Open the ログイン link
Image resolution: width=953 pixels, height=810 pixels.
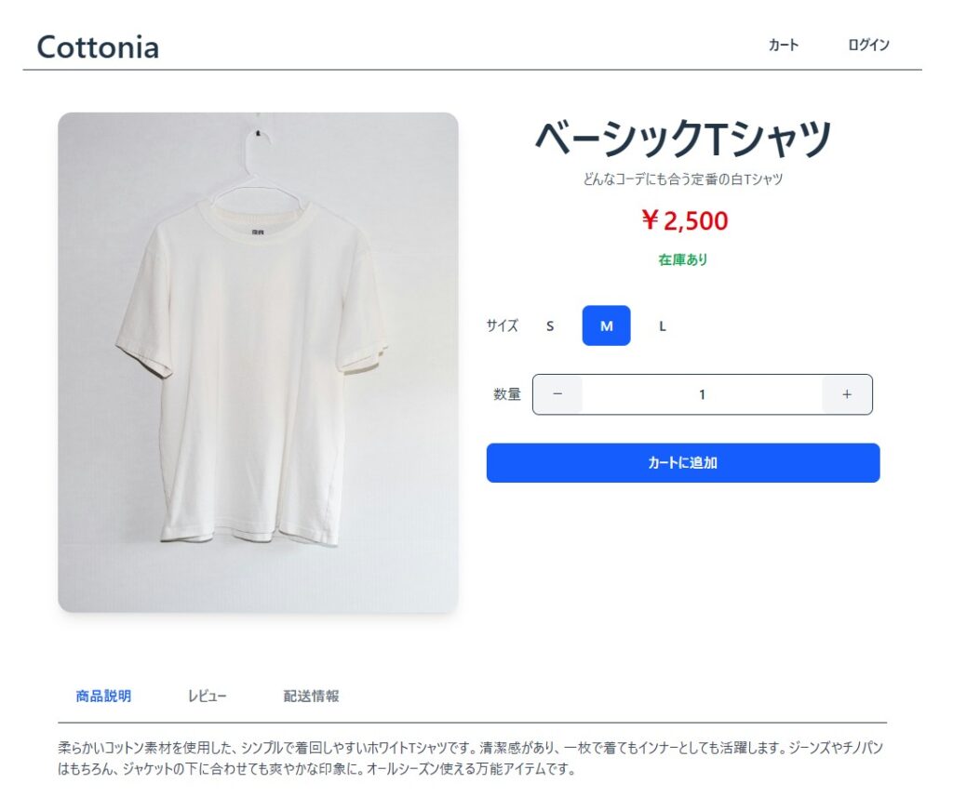[x=868, y=45]
